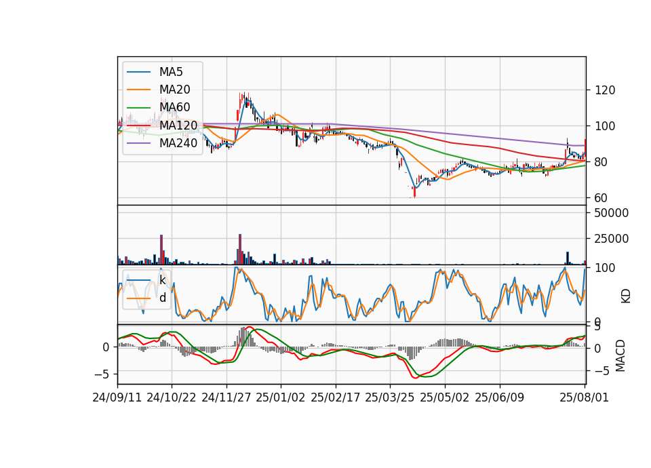The image size is (651, 468).
Task: Click the price axis value 60
Action: click(x=601, y=198)
